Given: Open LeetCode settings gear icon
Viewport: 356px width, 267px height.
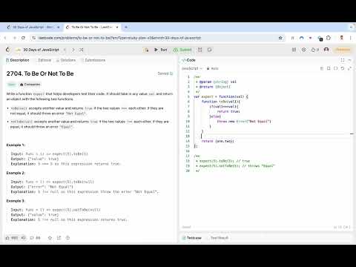Looking at the screenshot, I should pos(304,50).
